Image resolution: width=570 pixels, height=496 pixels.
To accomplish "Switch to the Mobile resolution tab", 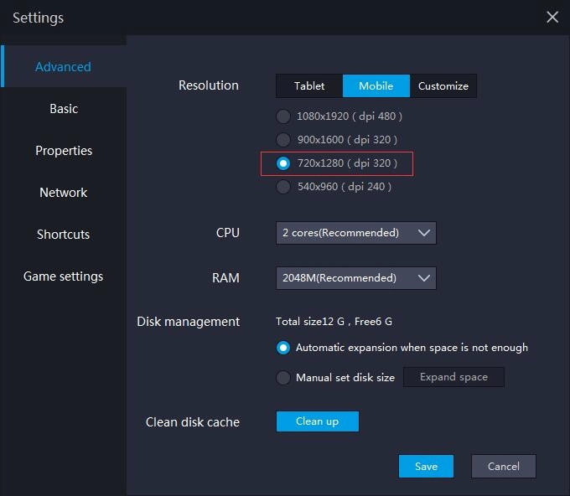I will pos(376,86).
